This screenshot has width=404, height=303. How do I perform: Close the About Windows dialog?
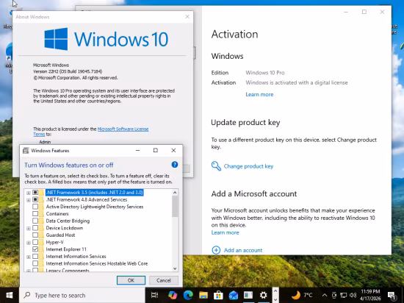pos(187,17)
